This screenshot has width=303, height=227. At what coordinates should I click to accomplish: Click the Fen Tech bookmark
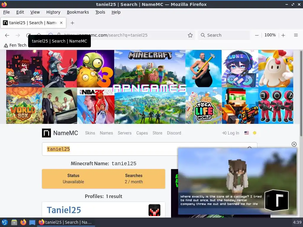point(15,45)
